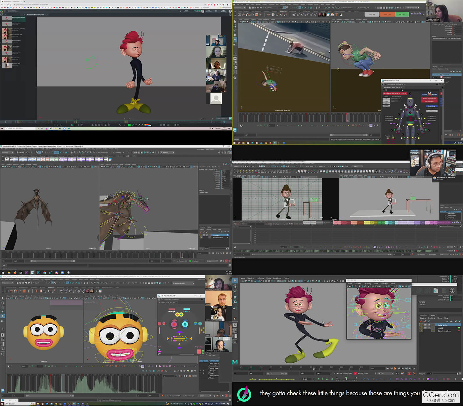Image resolution: width=463 pixels, height=406 pixels.
Task: Switch to the Anim tab in bottom-right layer editor
Action: 433,315
